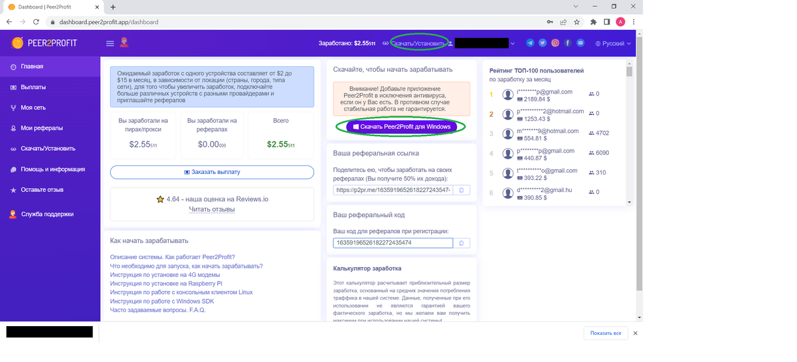Viewport: 797px width, 362px height.
Task: Click the referral link text field
Action: pos(393,190)
